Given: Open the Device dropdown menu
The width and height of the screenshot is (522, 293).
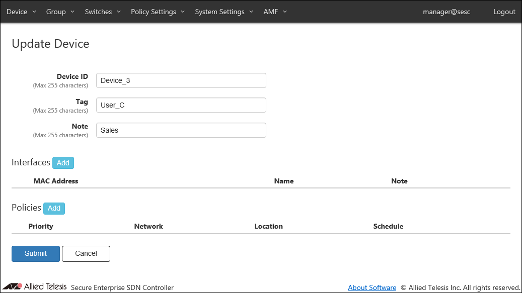Looking at the screenshot, I should 21,12.
